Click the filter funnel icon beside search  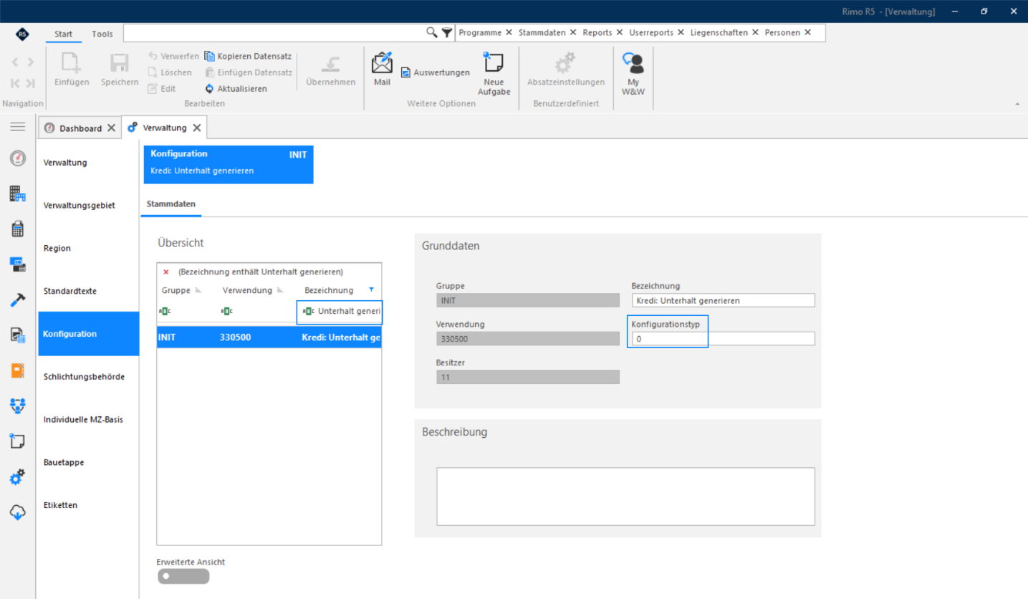click(x=447, y=32)
